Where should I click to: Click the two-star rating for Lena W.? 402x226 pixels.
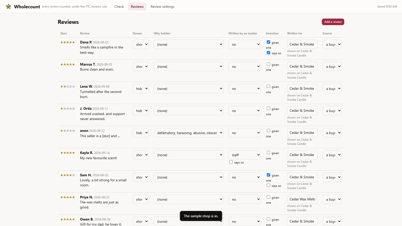click(x=68, y=86)
